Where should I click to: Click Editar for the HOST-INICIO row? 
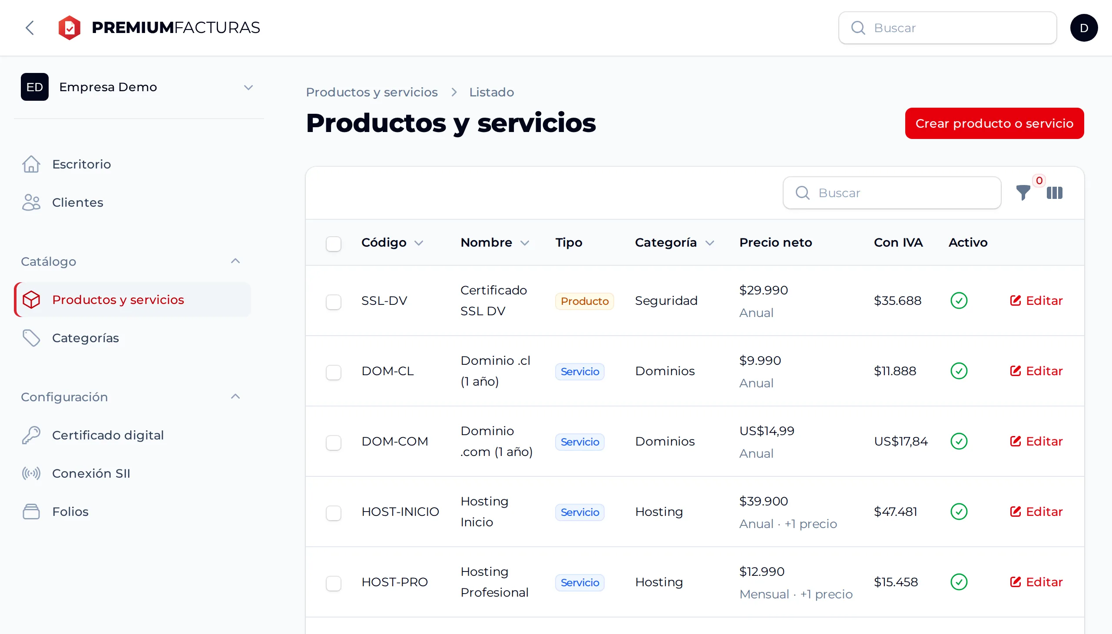click(1036, 512)
